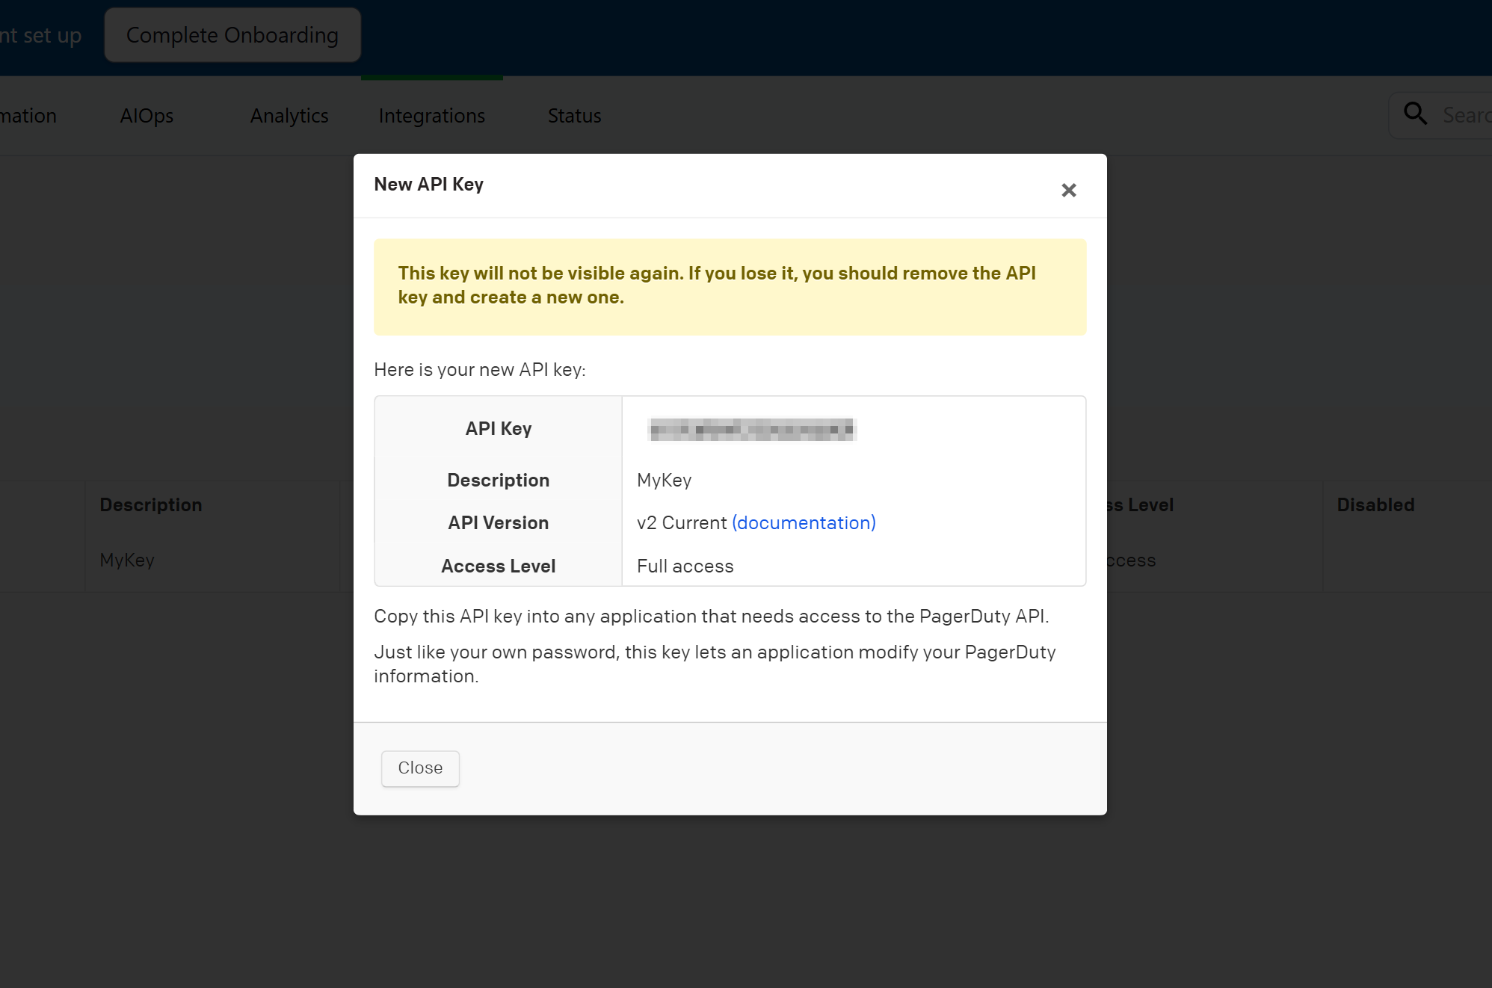1492x988 pixels.
Task: Click the close X icon on the modal
Action: coord(1069,190)
